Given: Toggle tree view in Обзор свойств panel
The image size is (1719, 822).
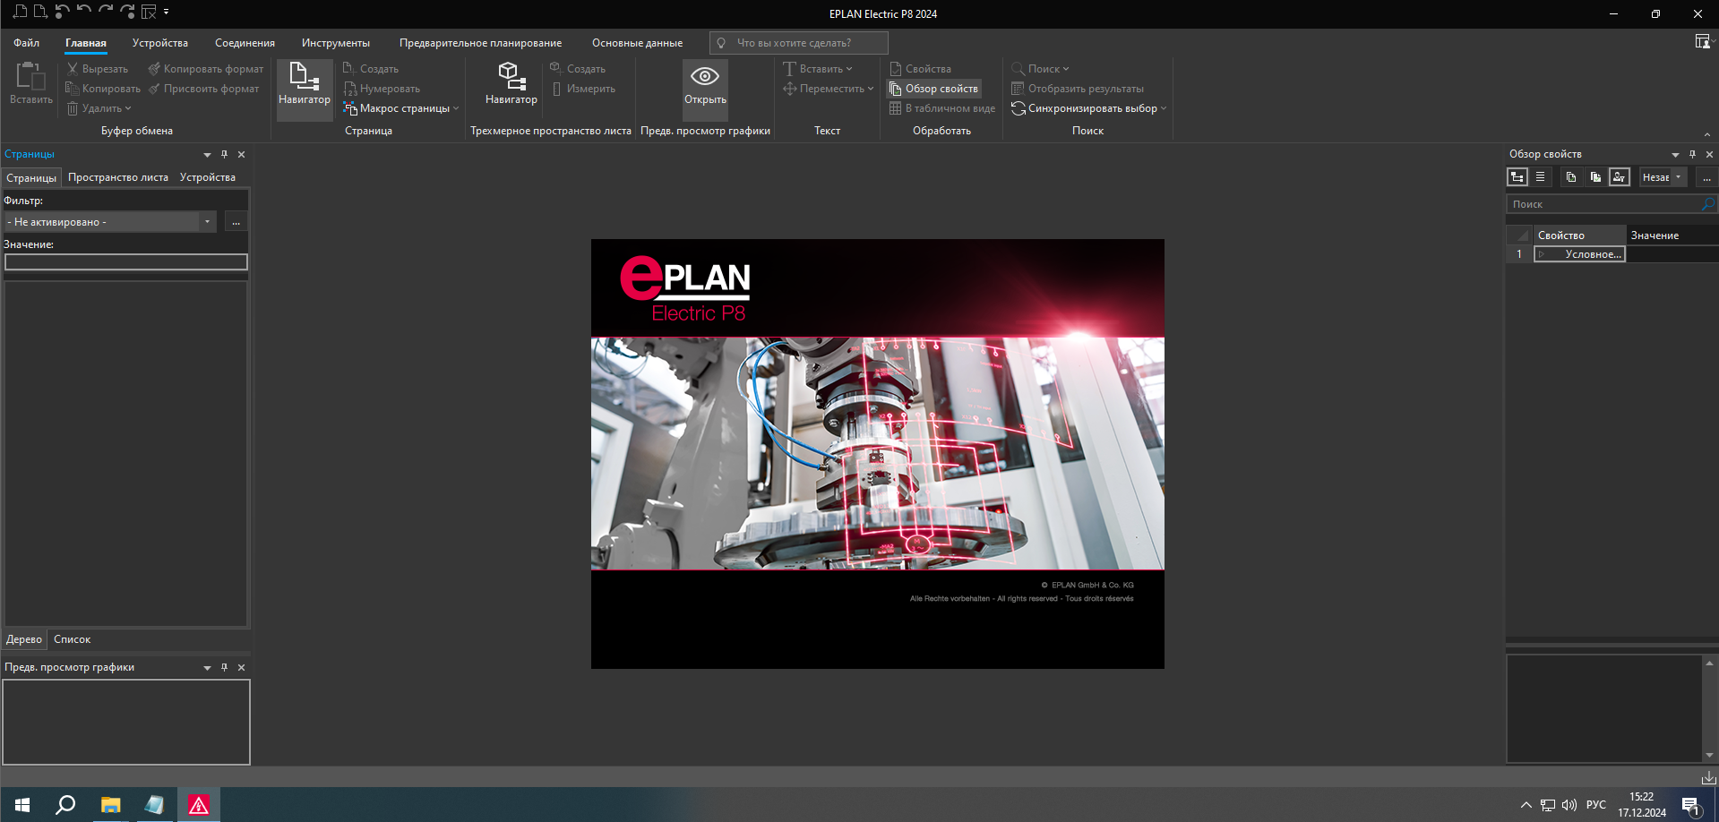Looking at the screenshot, I should [1518, 176].
